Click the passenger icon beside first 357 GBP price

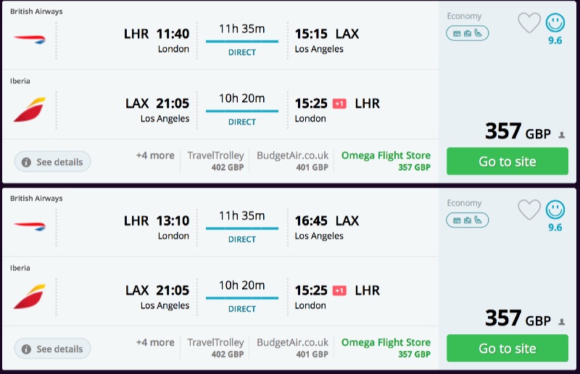[x=561, y=136]
